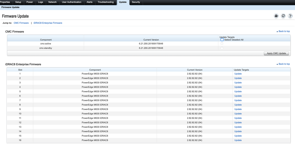This screenshot has height=151, width=295.
Task: Click cmc-active version 6.21.200.201909170048
Action: click(x=151, y=44)
